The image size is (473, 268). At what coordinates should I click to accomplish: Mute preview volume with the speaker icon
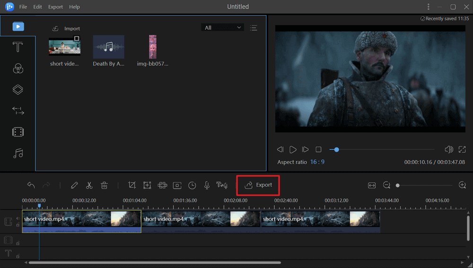[449, 149]
